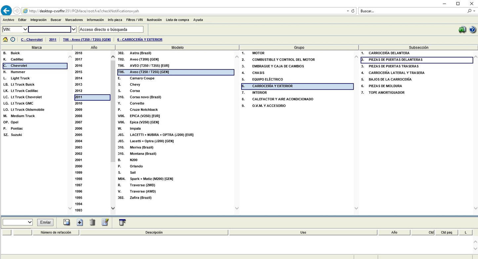This screenshot has height=259, width=478.
Task: Click the T06 - Aveo breadcrumb link
Action: (x=87, y=40)
